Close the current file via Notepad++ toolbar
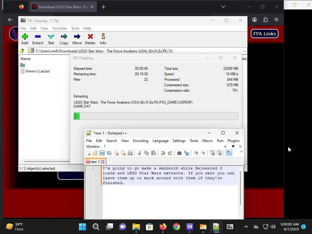Image resolution: width=312 pixels, height=234 pixels. tap(116, 153)
